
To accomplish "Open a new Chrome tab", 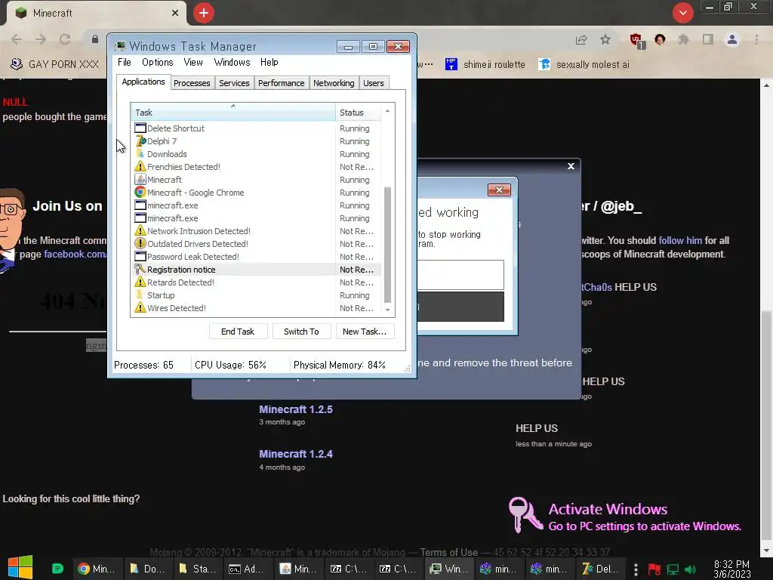I will (x=204, y=13).
